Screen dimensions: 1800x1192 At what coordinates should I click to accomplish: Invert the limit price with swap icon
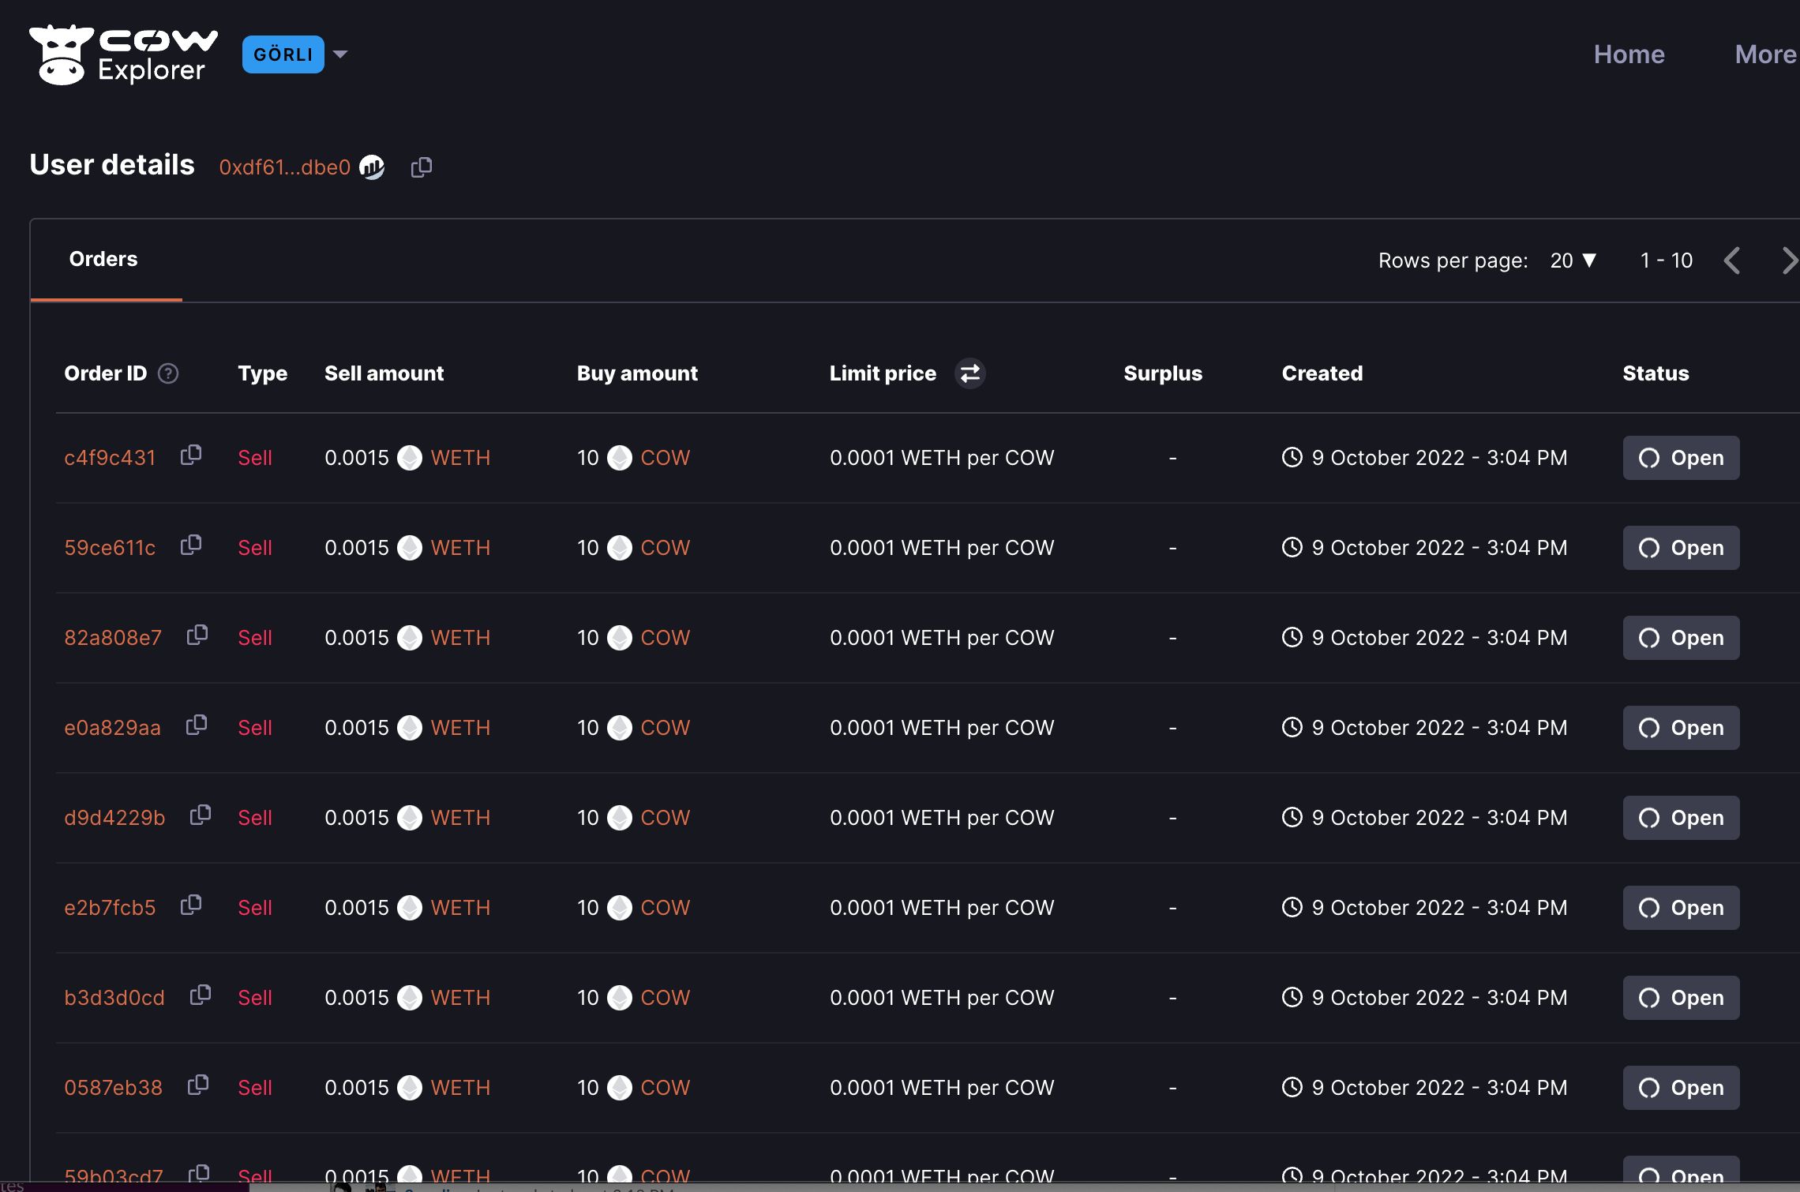click(969, 373)
